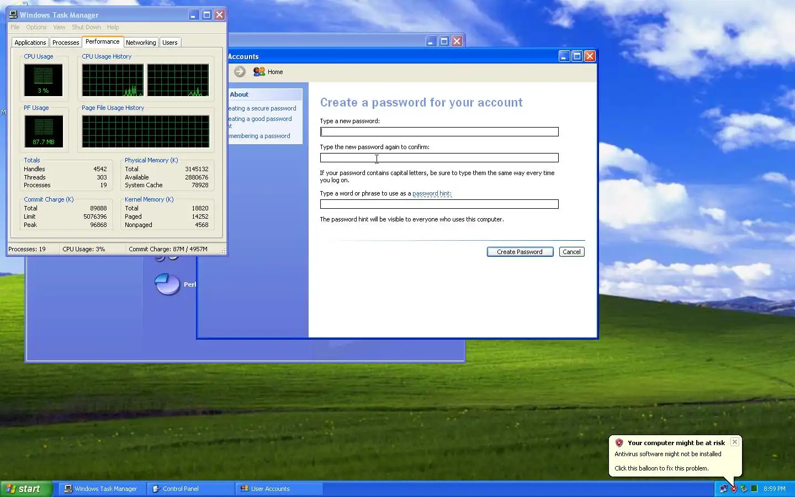Click the Task Manager title bar icon
795x497 pixels.
[x=13, y=15]
